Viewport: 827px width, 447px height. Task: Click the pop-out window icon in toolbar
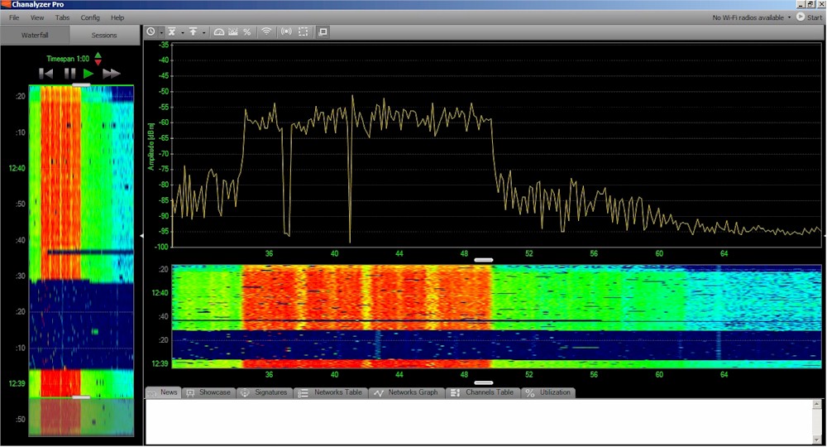(x=323, y=31)
